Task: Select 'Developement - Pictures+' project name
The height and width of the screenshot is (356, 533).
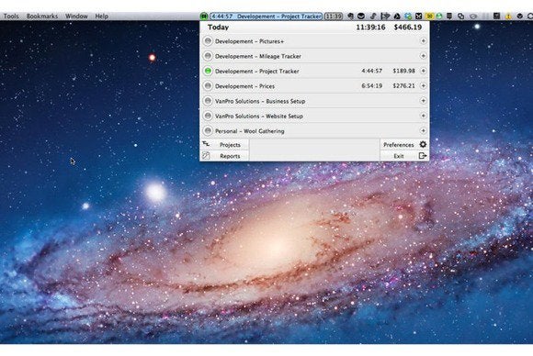Action: click(249, 41)
